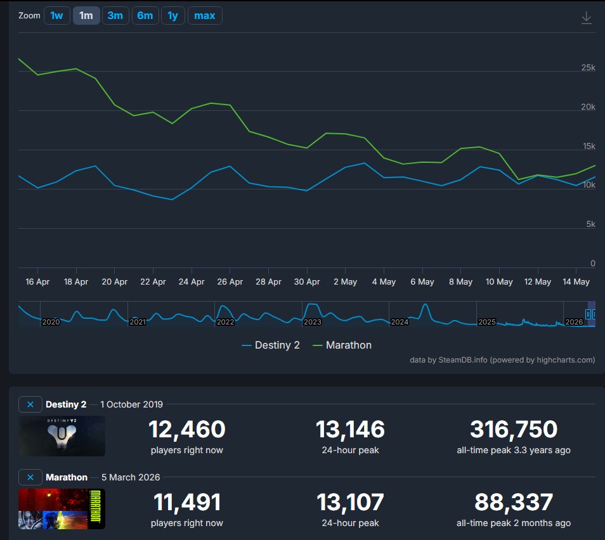Click the 2021 marker in the navigator timeline

point(138,322)
